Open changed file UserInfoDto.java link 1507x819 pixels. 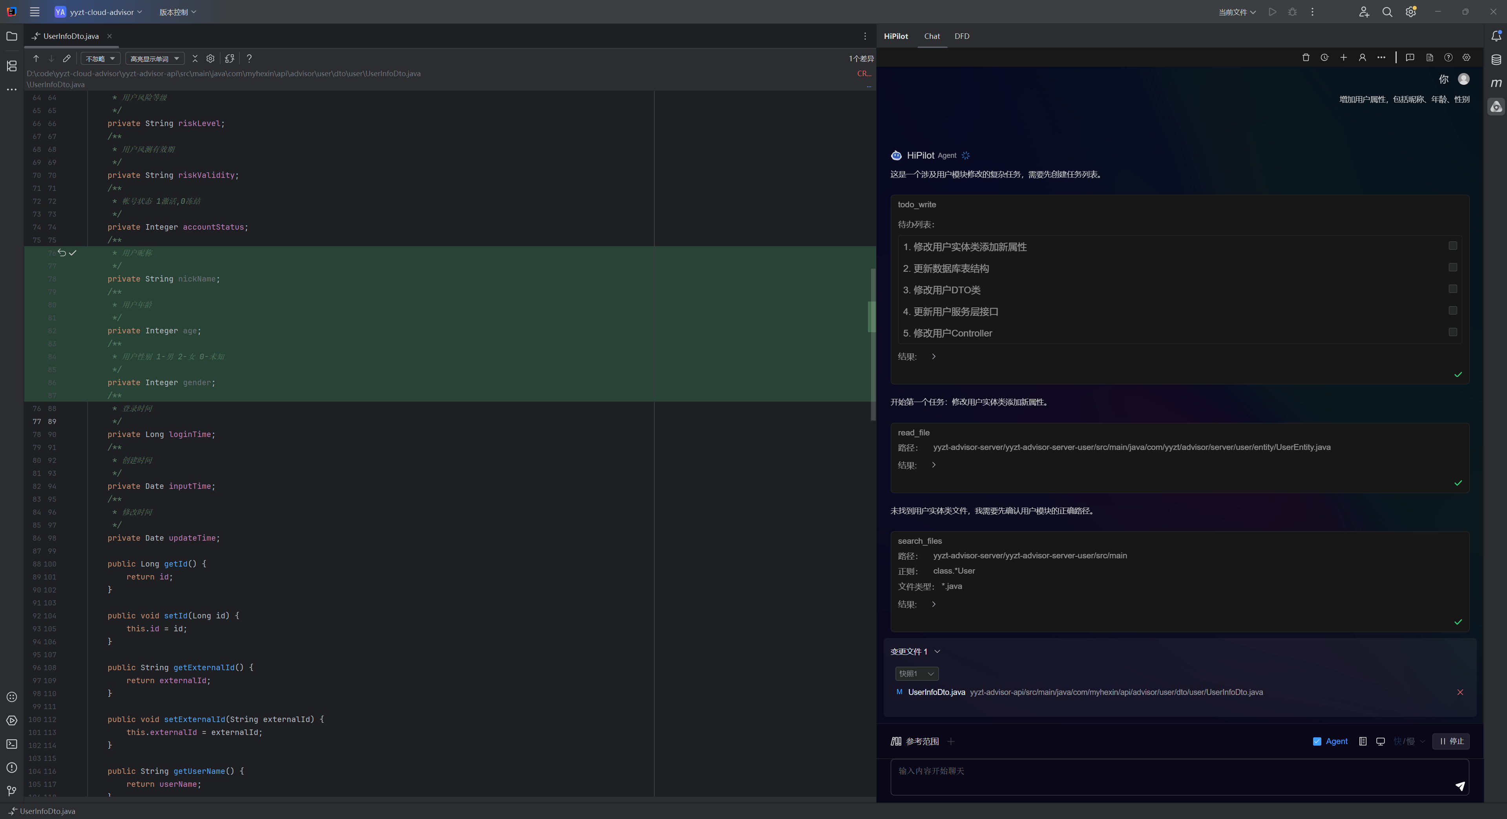coord(936,692)
